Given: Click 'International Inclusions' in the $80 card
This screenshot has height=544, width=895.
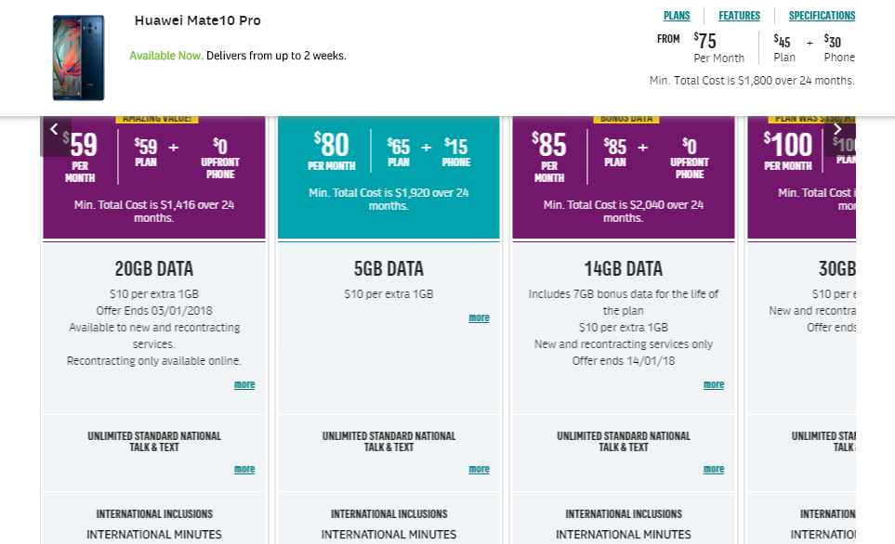Looking at the screenshot, I should coord(388,513).
